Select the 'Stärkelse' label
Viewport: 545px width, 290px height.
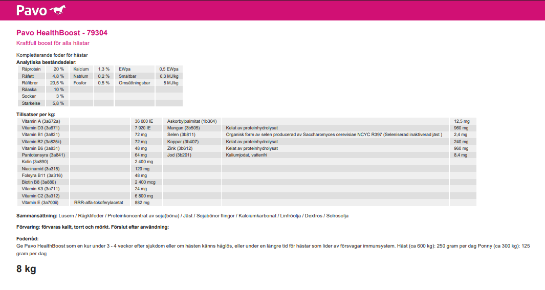coord(31,103)
